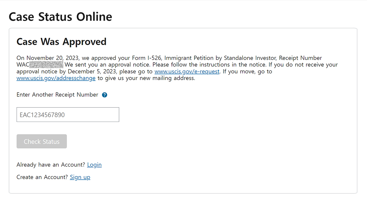Select the Case Was Approved heading
This screenshot has height=201, width=367.
point(61,42)
